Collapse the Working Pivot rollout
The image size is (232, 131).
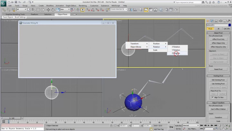coord(218,76)
